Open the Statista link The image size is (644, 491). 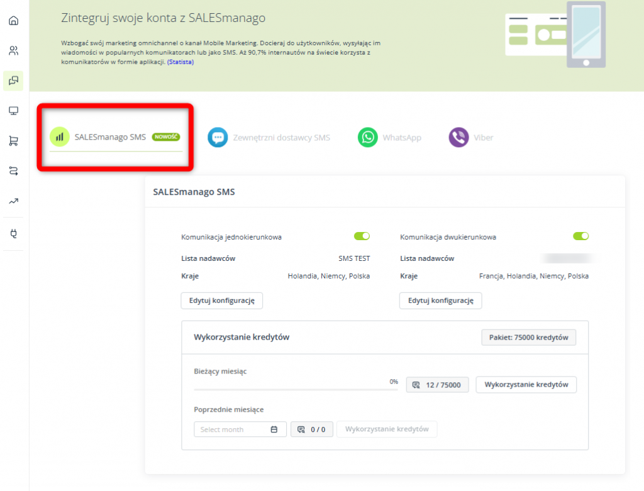180,62
